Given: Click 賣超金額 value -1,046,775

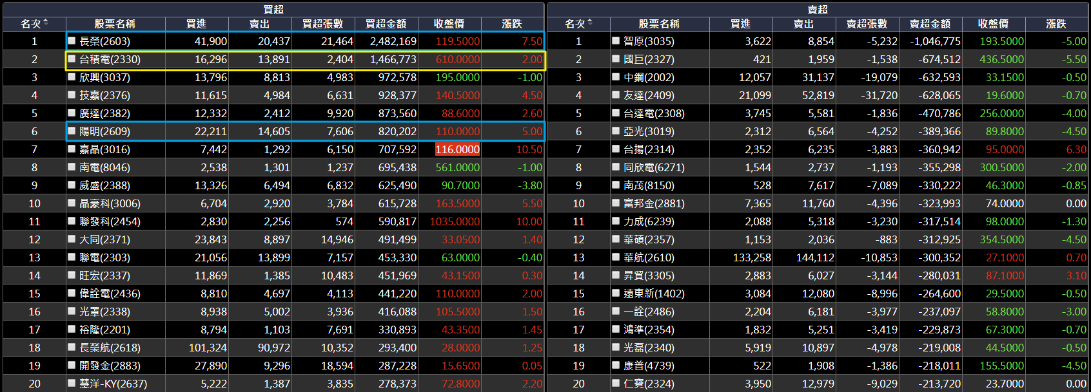Looking at the screenshot, I should [935, 41].
